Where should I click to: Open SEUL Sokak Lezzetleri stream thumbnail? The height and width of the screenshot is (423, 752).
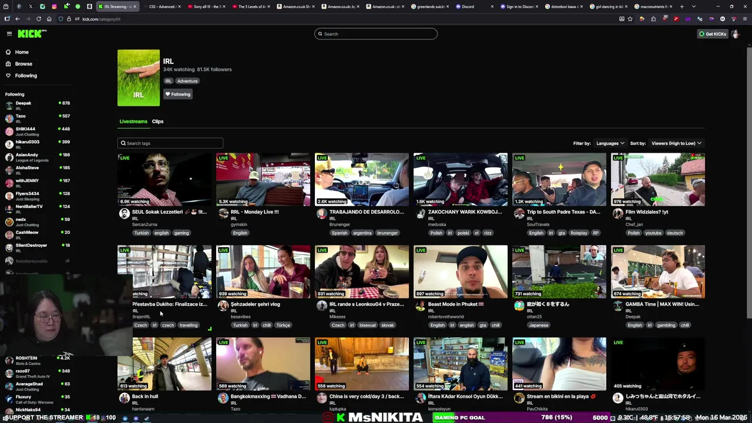(x=164, y=180)
